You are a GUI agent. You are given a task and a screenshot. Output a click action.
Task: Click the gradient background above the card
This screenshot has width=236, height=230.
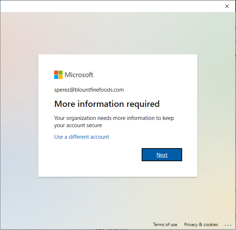(118, 33)
